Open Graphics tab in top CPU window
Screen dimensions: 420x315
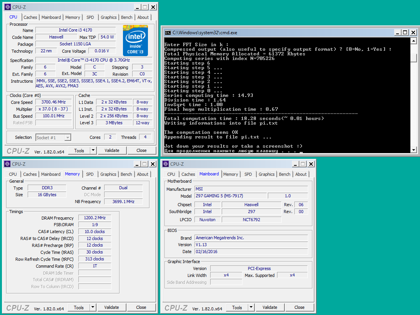108,17
